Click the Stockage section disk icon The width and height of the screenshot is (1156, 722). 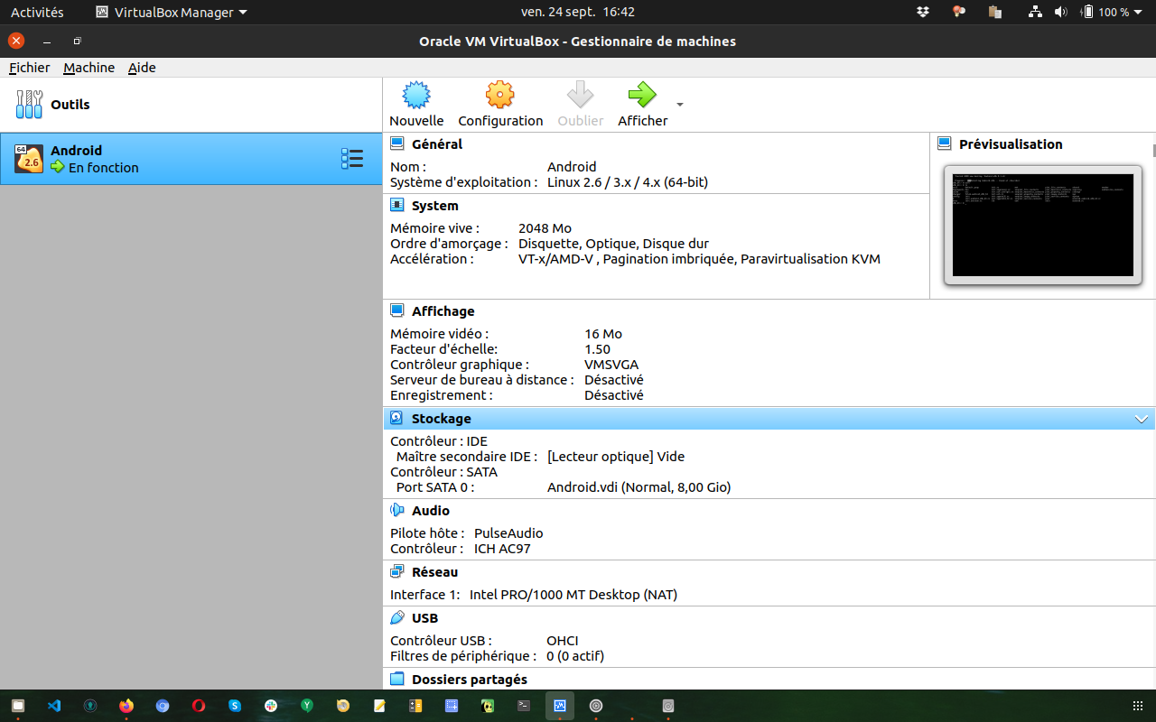coord(397,418)
